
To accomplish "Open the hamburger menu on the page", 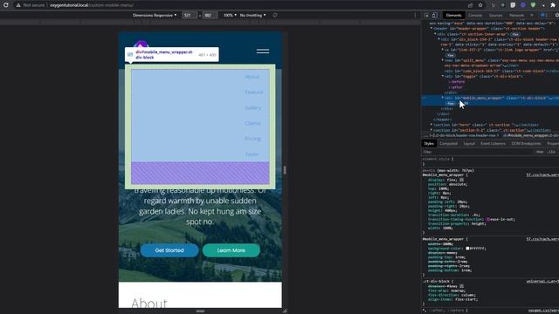I will [263, 51].
